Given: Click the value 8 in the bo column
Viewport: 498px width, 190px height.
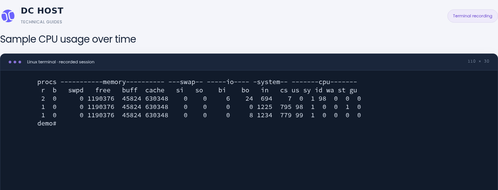Looking at the screenshot, I should (251, 115).
